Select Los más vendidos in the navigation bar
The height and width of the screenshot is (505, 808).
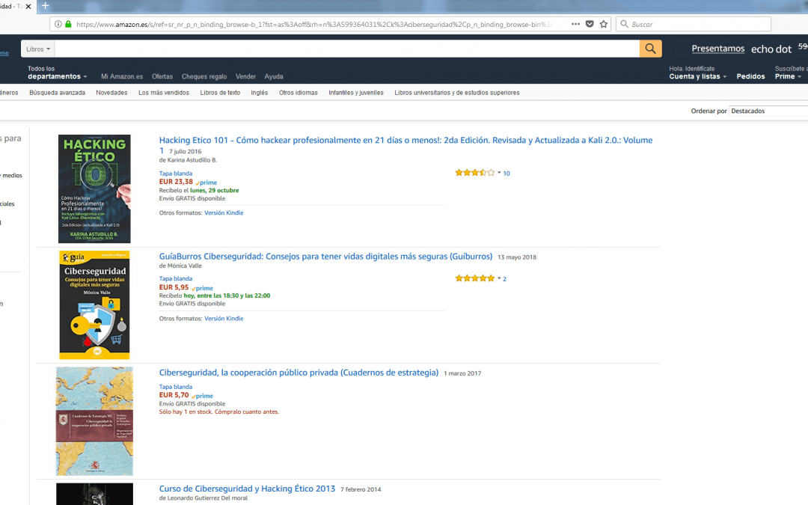[164, 92]
